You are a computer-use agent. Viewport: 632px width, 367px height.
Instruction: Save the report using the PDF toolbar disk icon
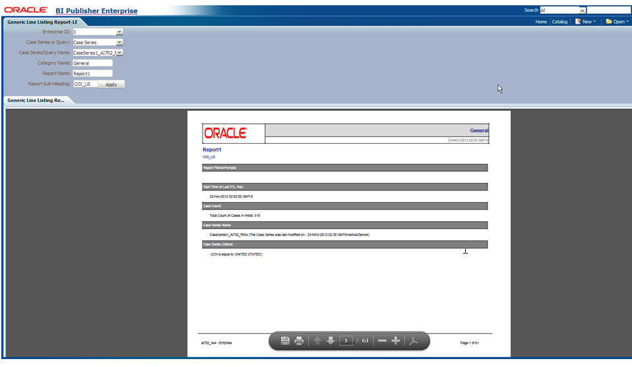(x=285, y=341)
